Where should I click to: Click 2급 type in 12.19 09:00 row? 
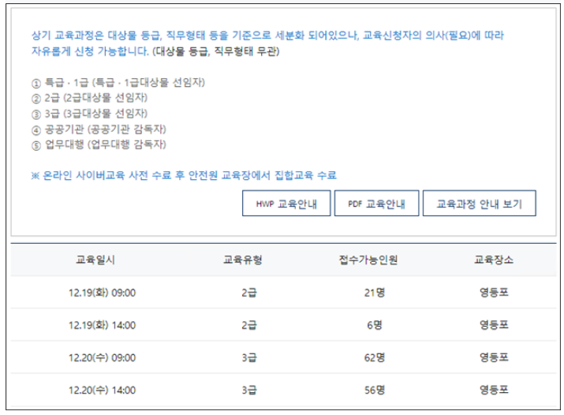coord(249,293)
